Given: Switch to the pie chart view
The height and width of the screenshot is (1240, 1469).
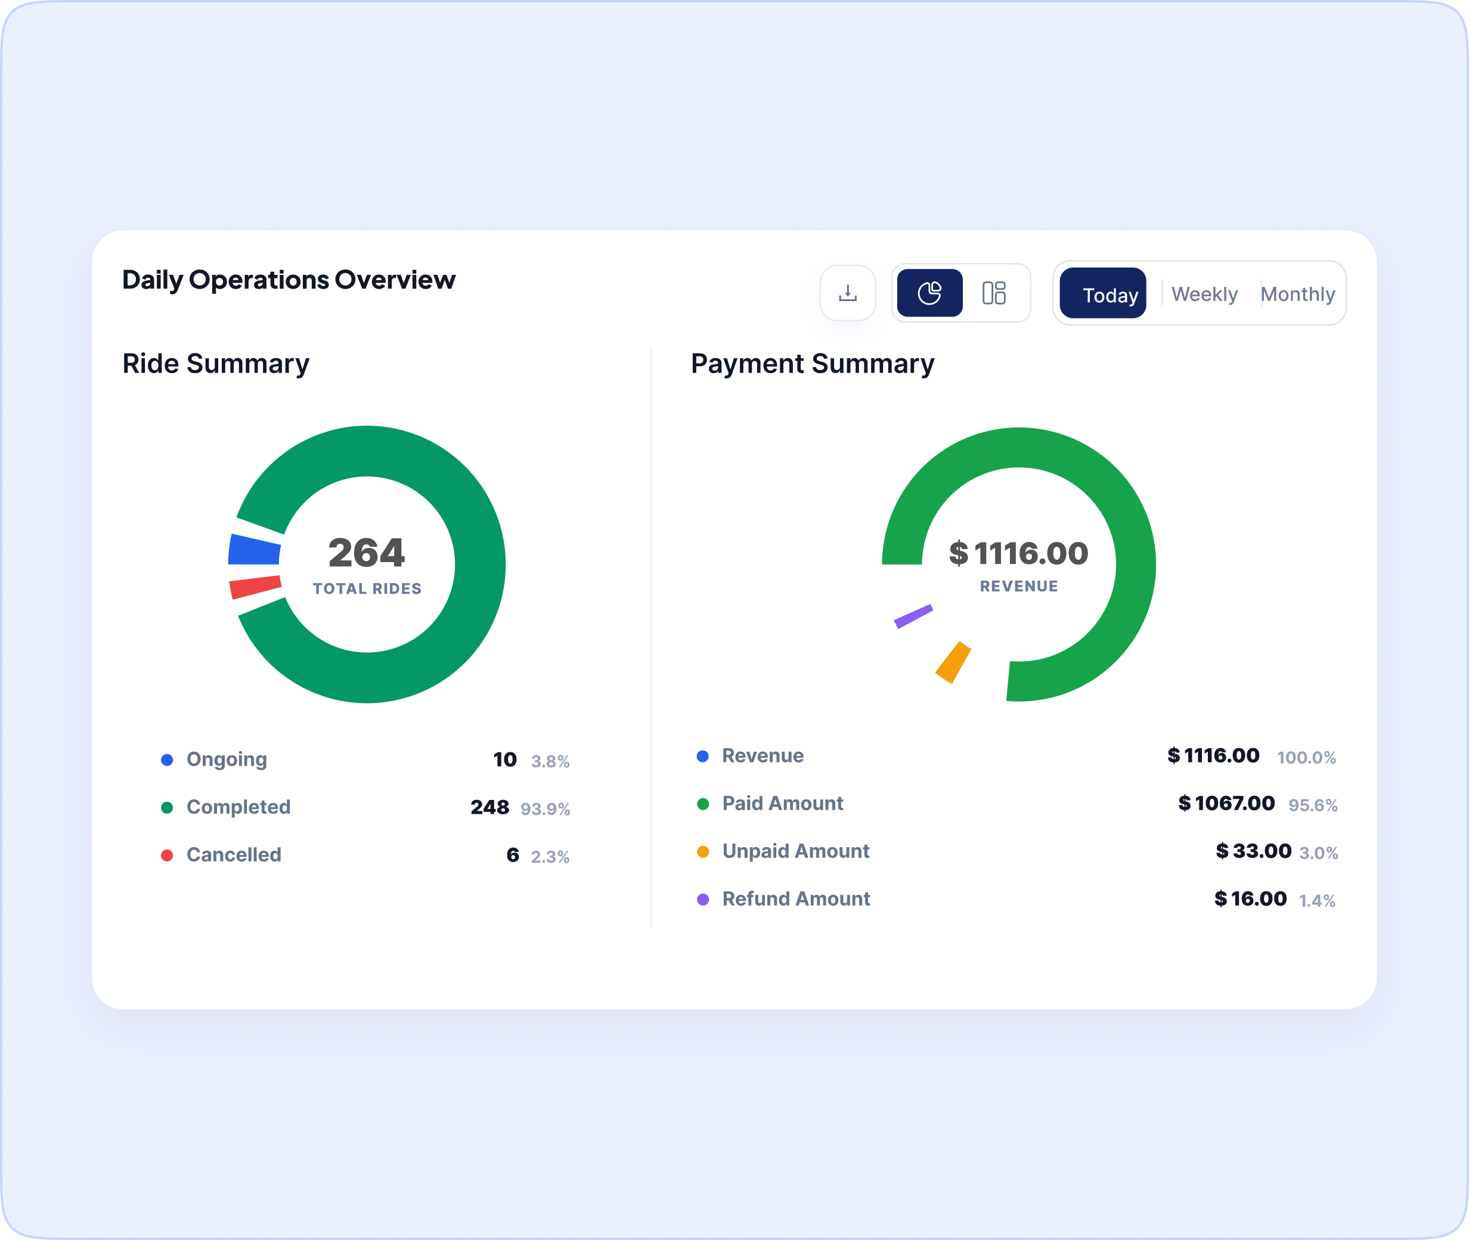Looking at the screenshot, I should [929, 293].
